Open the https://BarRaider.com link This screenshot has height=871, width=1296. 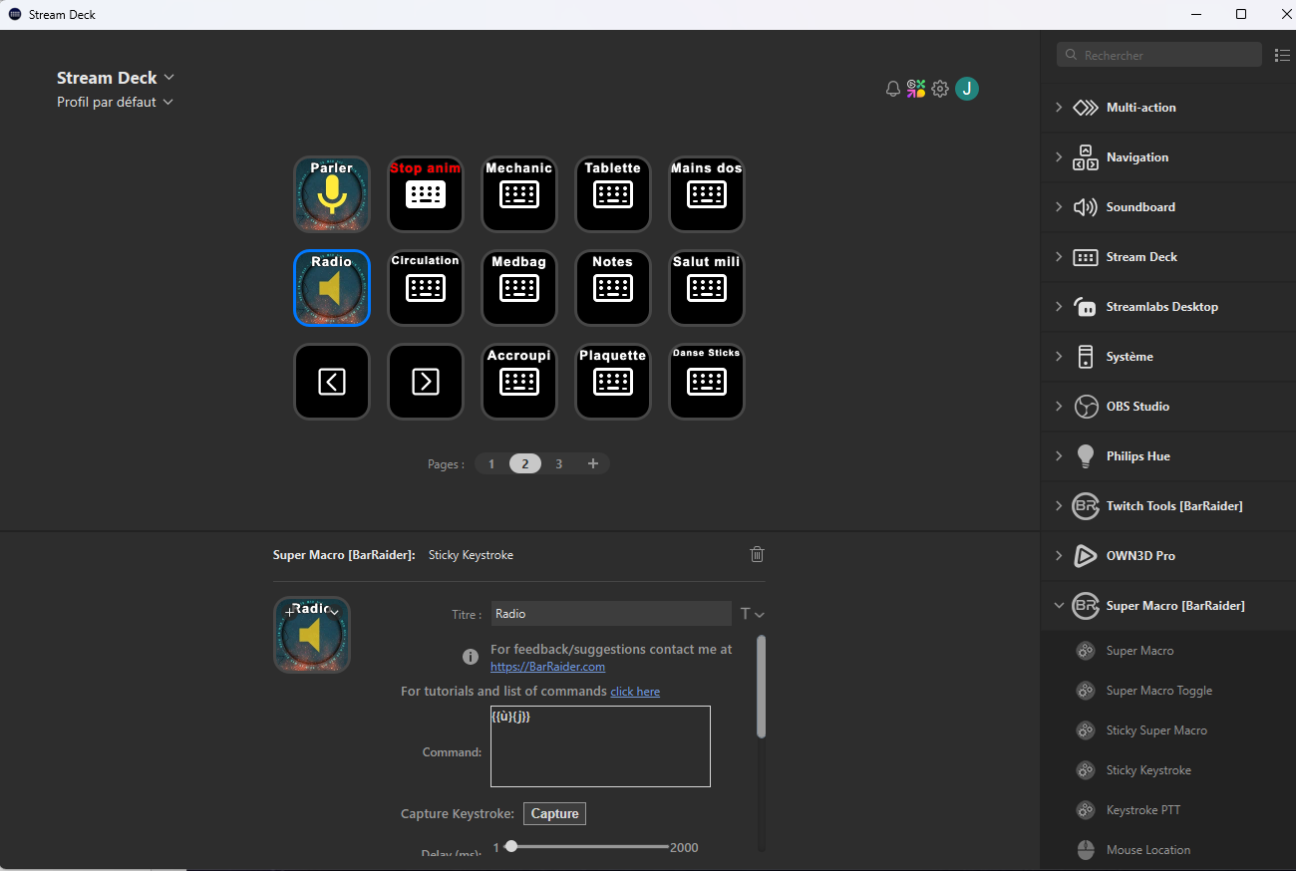[547, 666]
